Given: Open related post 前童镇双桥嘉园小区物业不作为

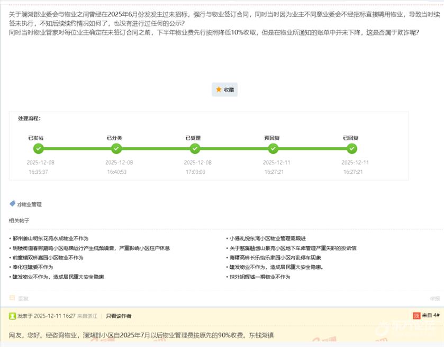Looking at the screenshot, I should (48, 257).
